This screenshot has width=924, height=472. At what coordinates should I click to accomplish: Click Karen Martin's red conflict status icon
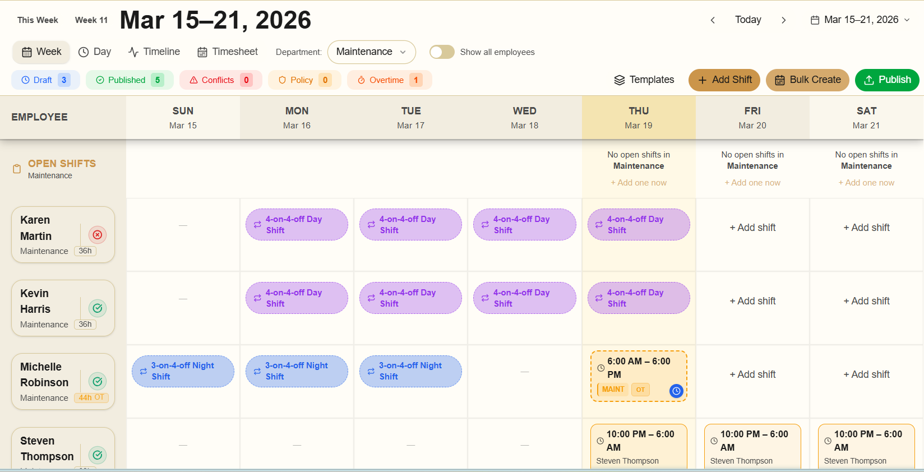[x=98, y=235]
